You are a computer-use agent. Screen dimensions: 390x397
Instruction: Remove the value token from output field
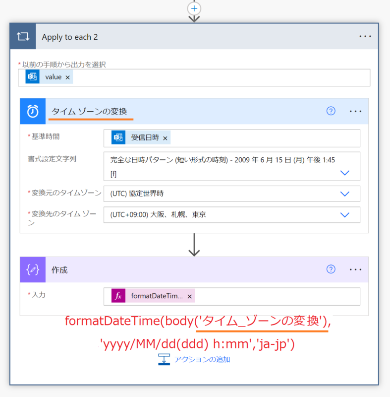click(68, 77)
